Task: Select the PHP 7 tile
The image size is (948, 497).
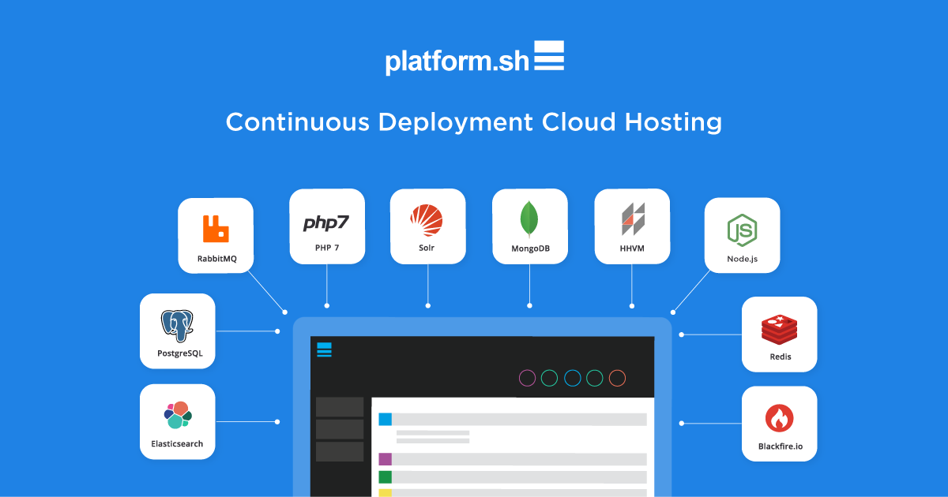Action: (326, 226)
